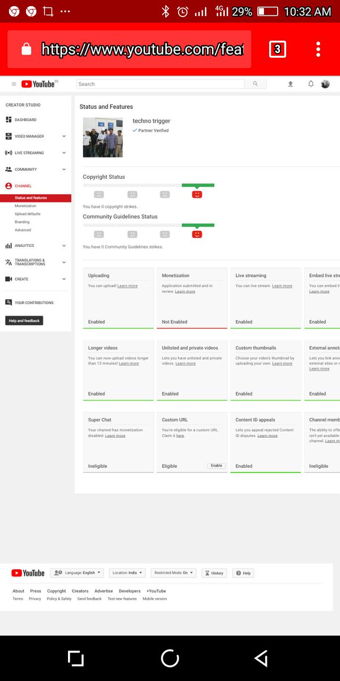Image resolution: width=340 pixels, height=681 pixels.
Task: Click the Analytics sidebar icon
Action: [x=8, y=246]
